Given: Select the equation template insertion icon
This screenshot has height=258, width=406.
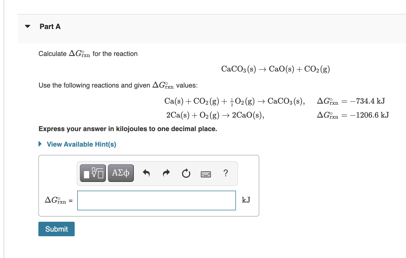Looking at the screenshot, I should [x=92, y=173].
